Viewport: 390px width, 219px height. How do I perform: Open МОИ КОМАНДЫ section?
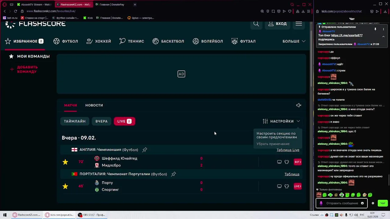coord(29,56)
